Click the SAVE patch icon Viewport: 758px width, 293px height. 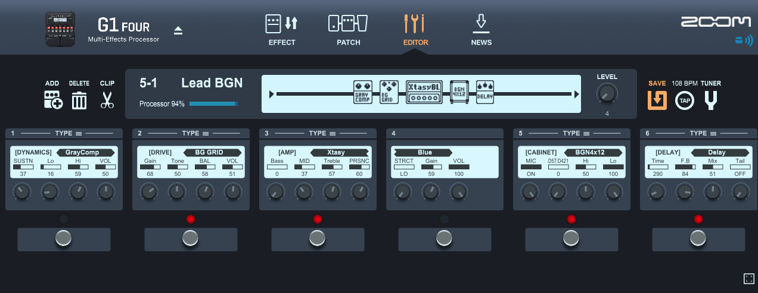[657, 100]
